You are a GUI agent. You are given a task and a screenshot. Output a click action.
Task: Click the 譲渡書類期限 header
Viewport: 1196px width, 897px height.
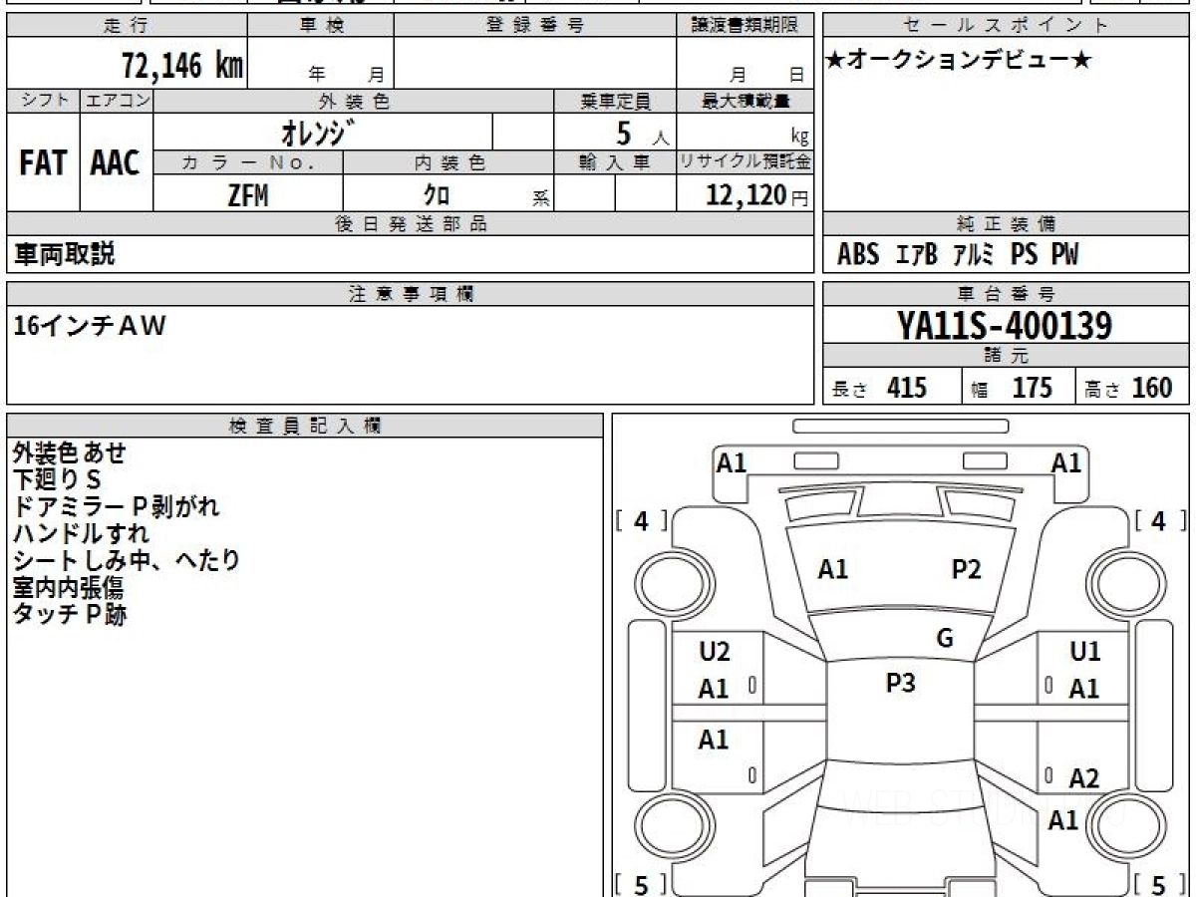pos(745,26)
